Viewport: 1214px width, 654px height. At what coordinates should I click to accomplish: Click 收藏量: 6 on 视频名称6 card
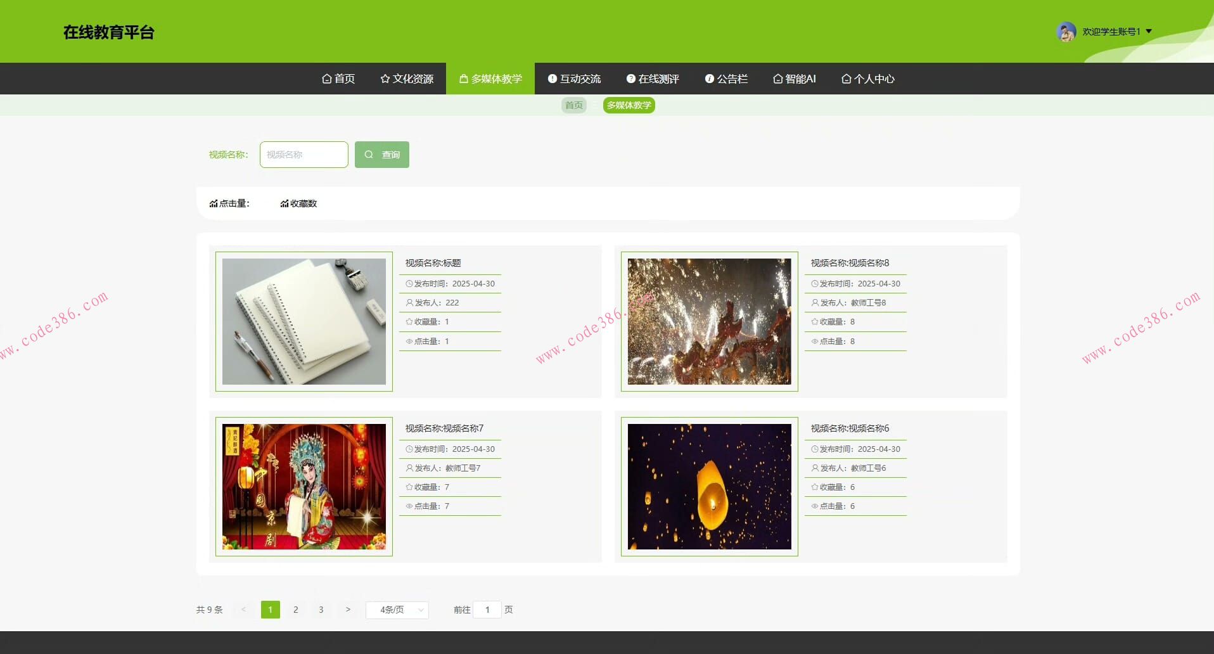(x=833, y=487)
